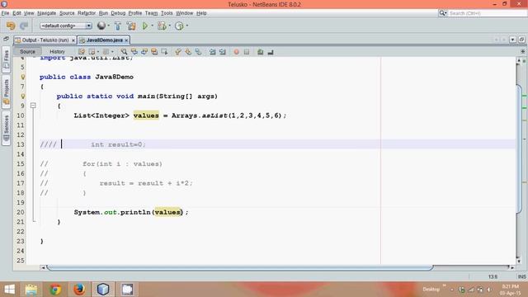Switch to Source view button
This screenshot has height=297, width=528.
tap(27, 52)
